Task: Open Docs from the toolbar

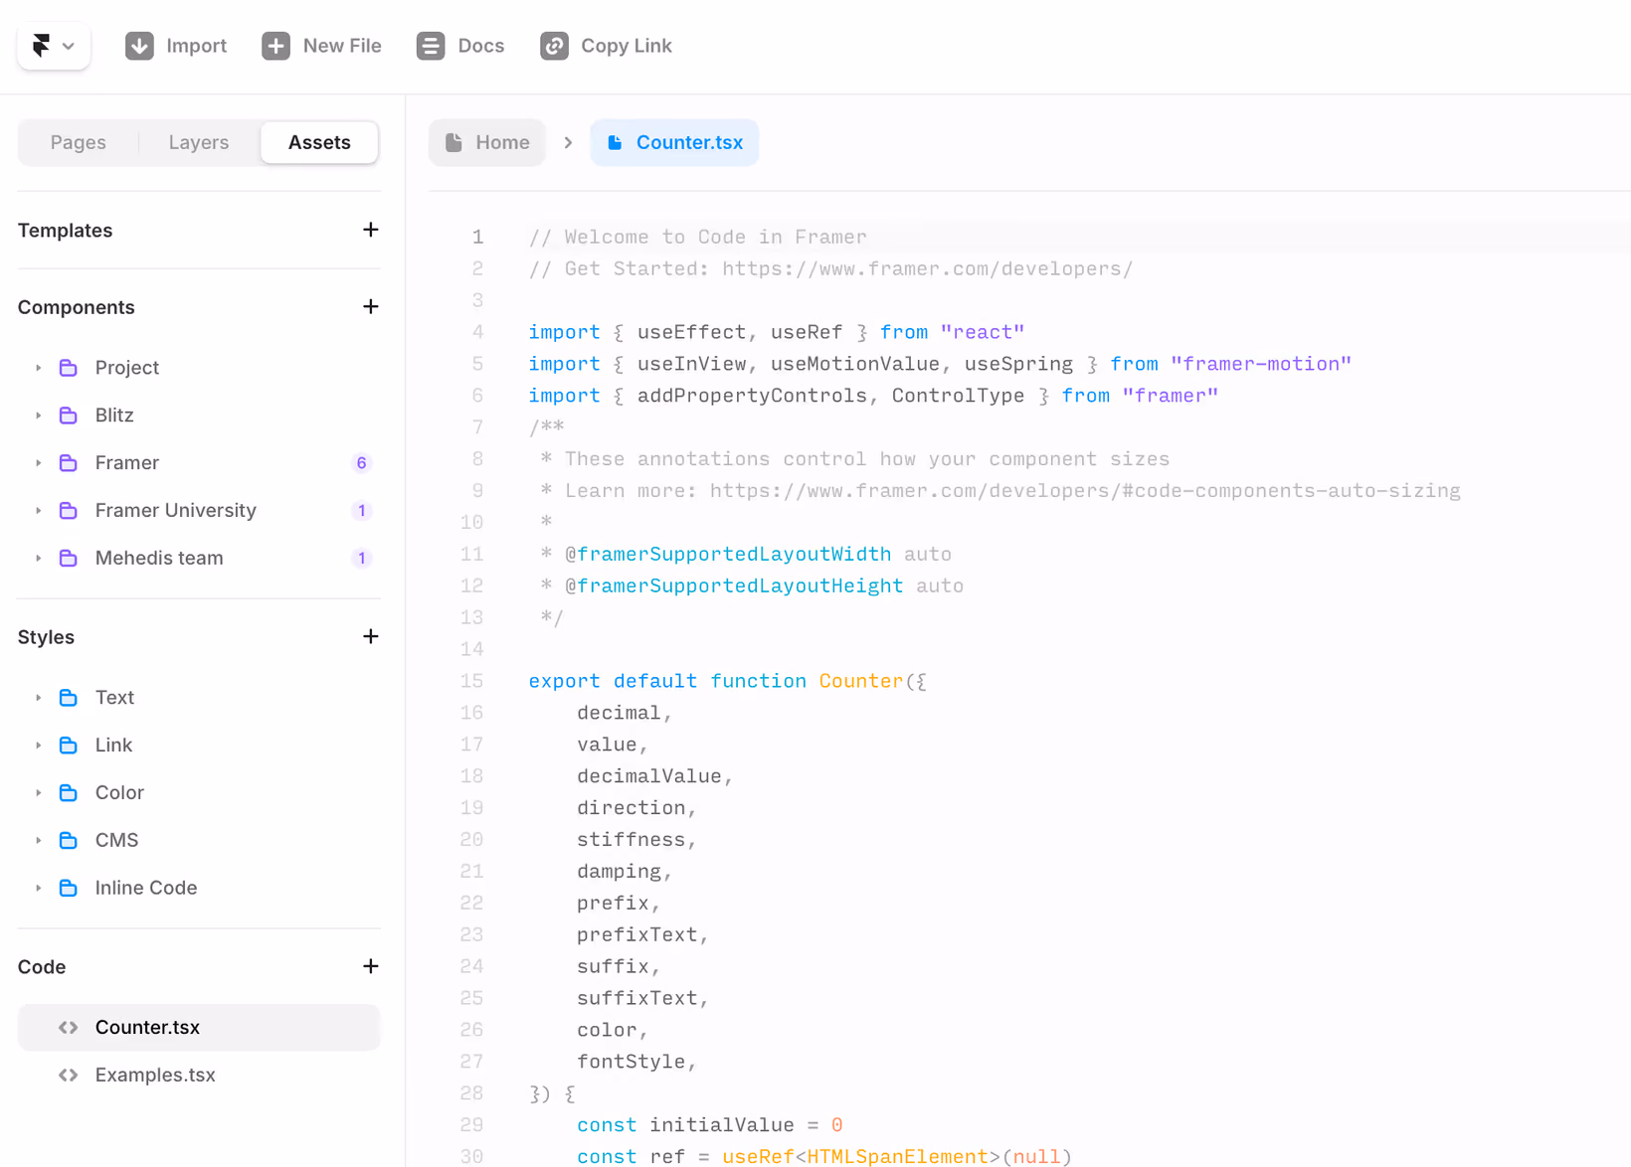Action: coord(481,46)
